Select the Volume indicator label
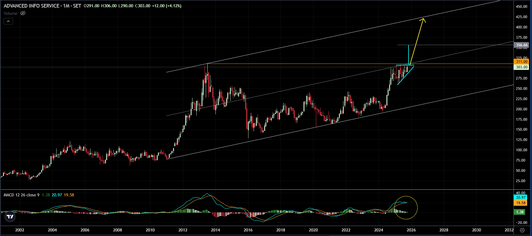The width and height of the screenshot is (532, 236). click(11, 13)
